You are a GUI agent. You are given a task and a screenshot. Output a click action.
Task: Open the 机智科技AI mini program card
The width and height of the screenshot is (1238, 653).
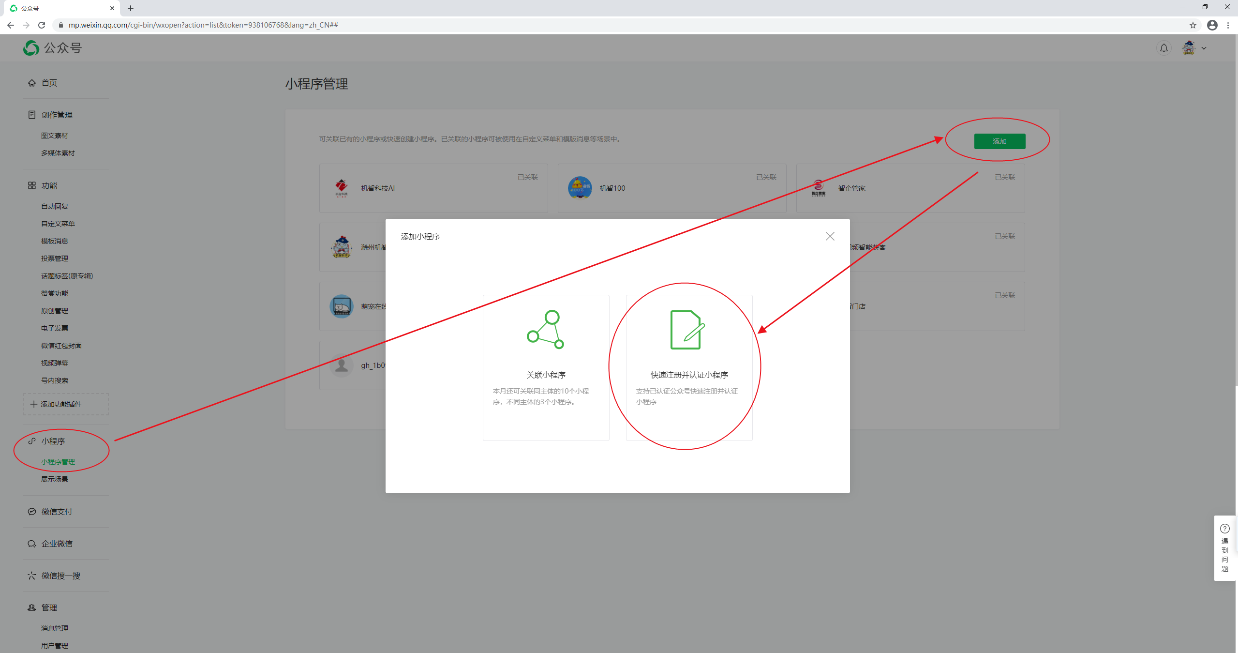click(433, 188)
